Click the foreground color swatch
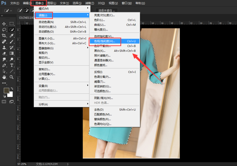237x166 pixels. pos(6,90)
